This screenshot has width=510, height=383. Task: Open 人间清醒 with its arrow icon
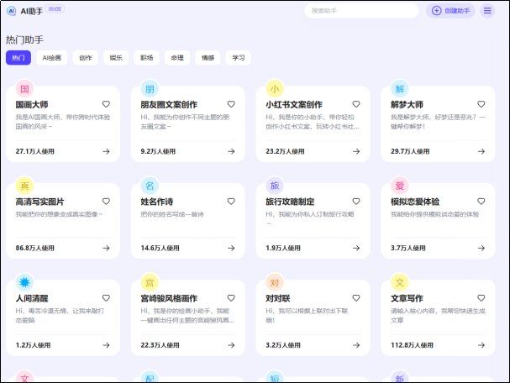[x=106, y=345]
